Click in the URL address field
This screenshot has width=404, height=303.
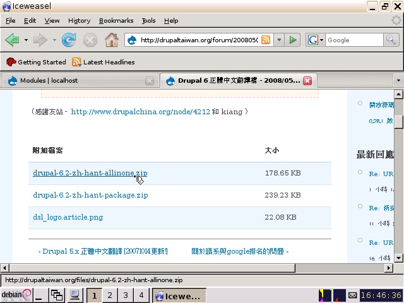point(199,40)
